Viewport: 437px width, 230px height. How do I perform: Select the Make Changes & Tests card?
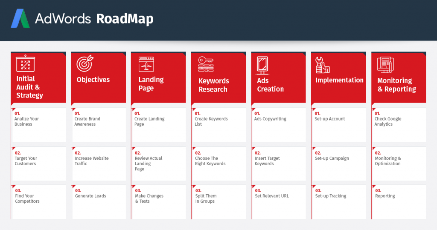[159, 202]
